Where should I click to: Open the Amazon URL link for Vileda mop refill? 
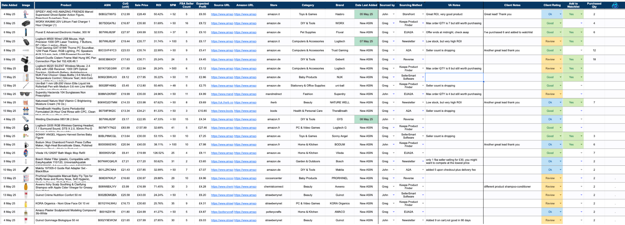pos(245,153)
